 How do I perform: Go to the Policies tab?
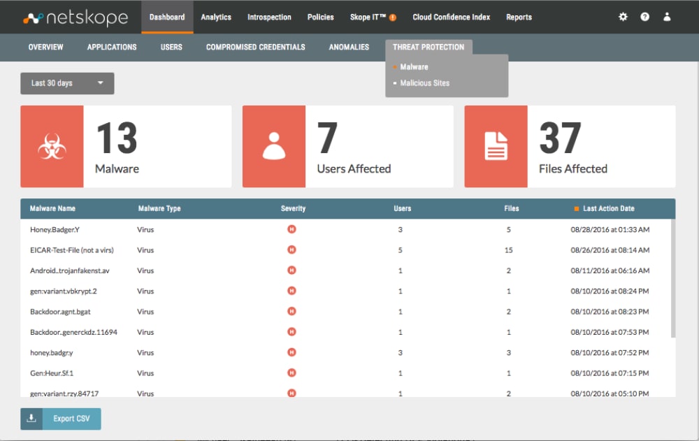(x=321, y=17)
